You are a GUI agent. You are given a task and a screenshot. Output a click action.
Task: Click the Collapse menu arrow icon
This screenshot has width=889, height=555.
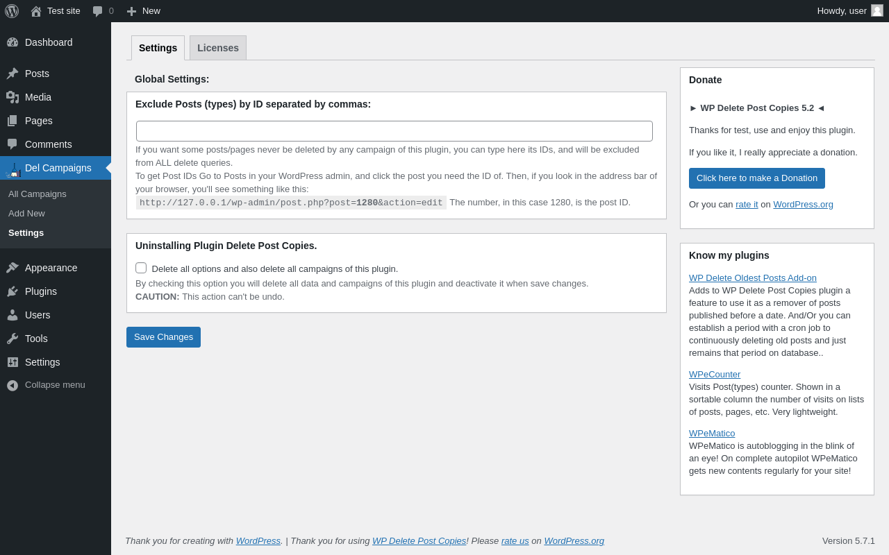pos(13,385)
